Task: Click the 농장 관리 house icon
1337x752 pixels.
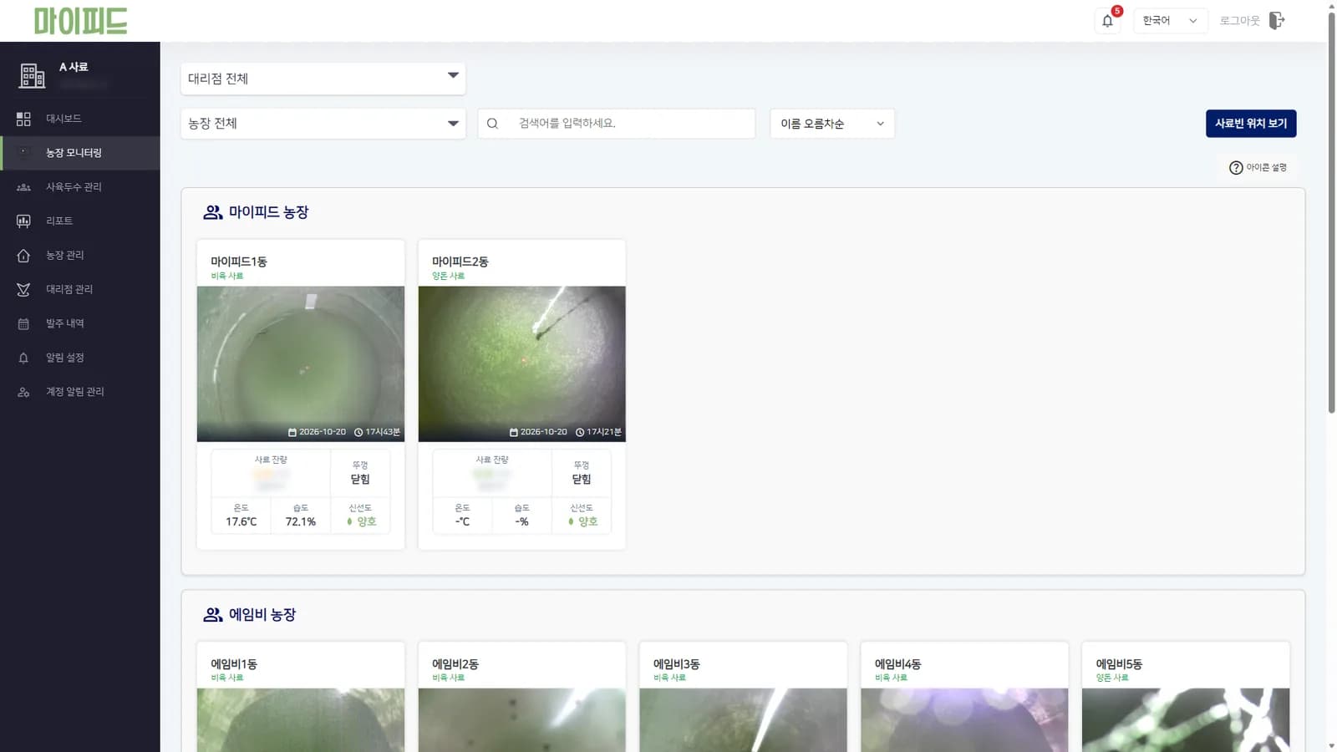Action: point(23,256)
